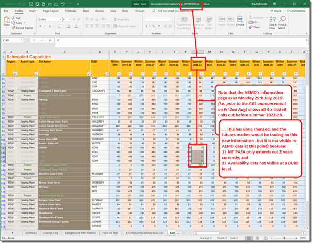Screen dimensions: 312x243
Task: Toggle the AutoSave switch
Action: [x=22, y=4]
